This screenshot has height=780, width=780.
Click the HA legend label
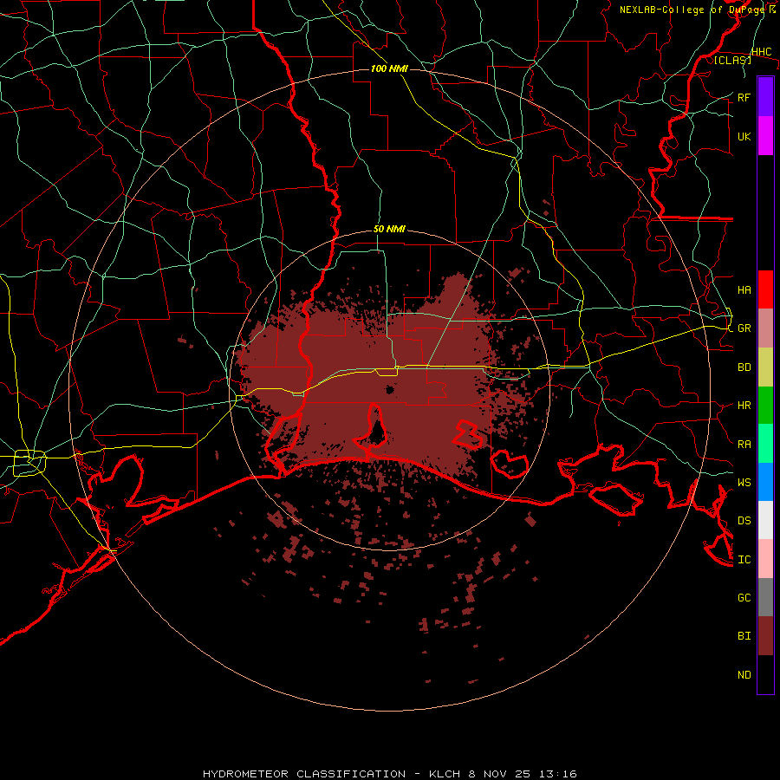(x=744, y=289)
